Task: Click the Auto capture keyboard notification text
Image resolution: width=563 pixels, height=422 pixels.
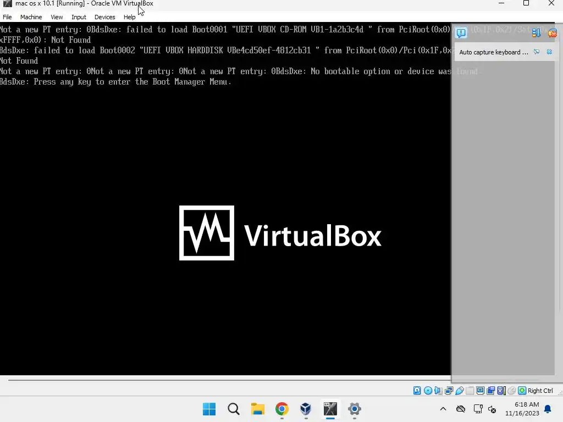Action: click(x=494, y=52)
